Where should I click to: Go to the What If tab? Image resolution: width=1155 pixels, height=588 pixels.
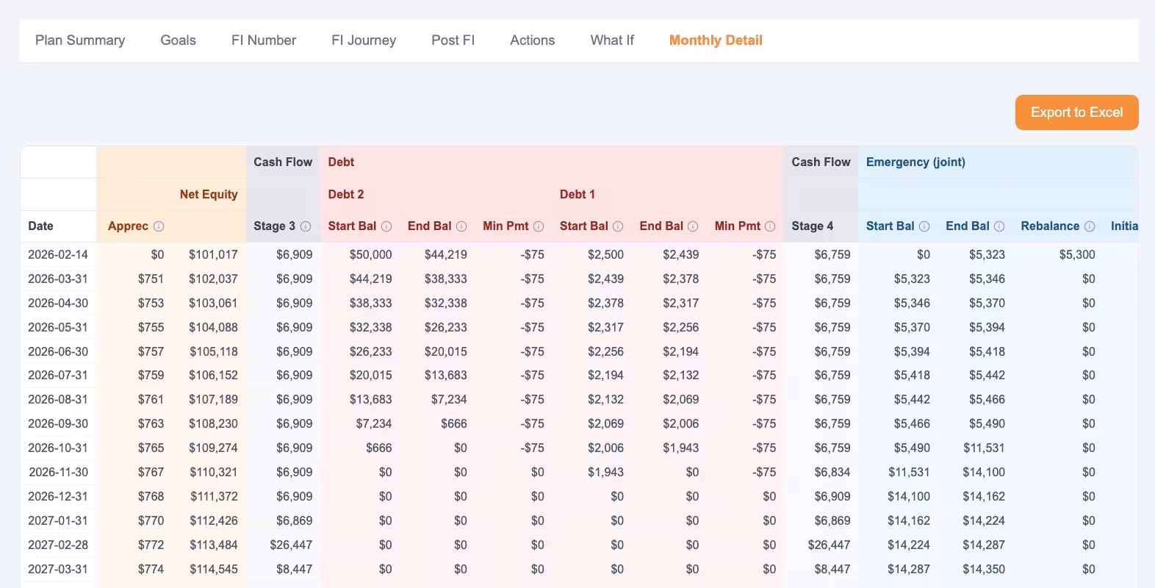coord(612,40)
